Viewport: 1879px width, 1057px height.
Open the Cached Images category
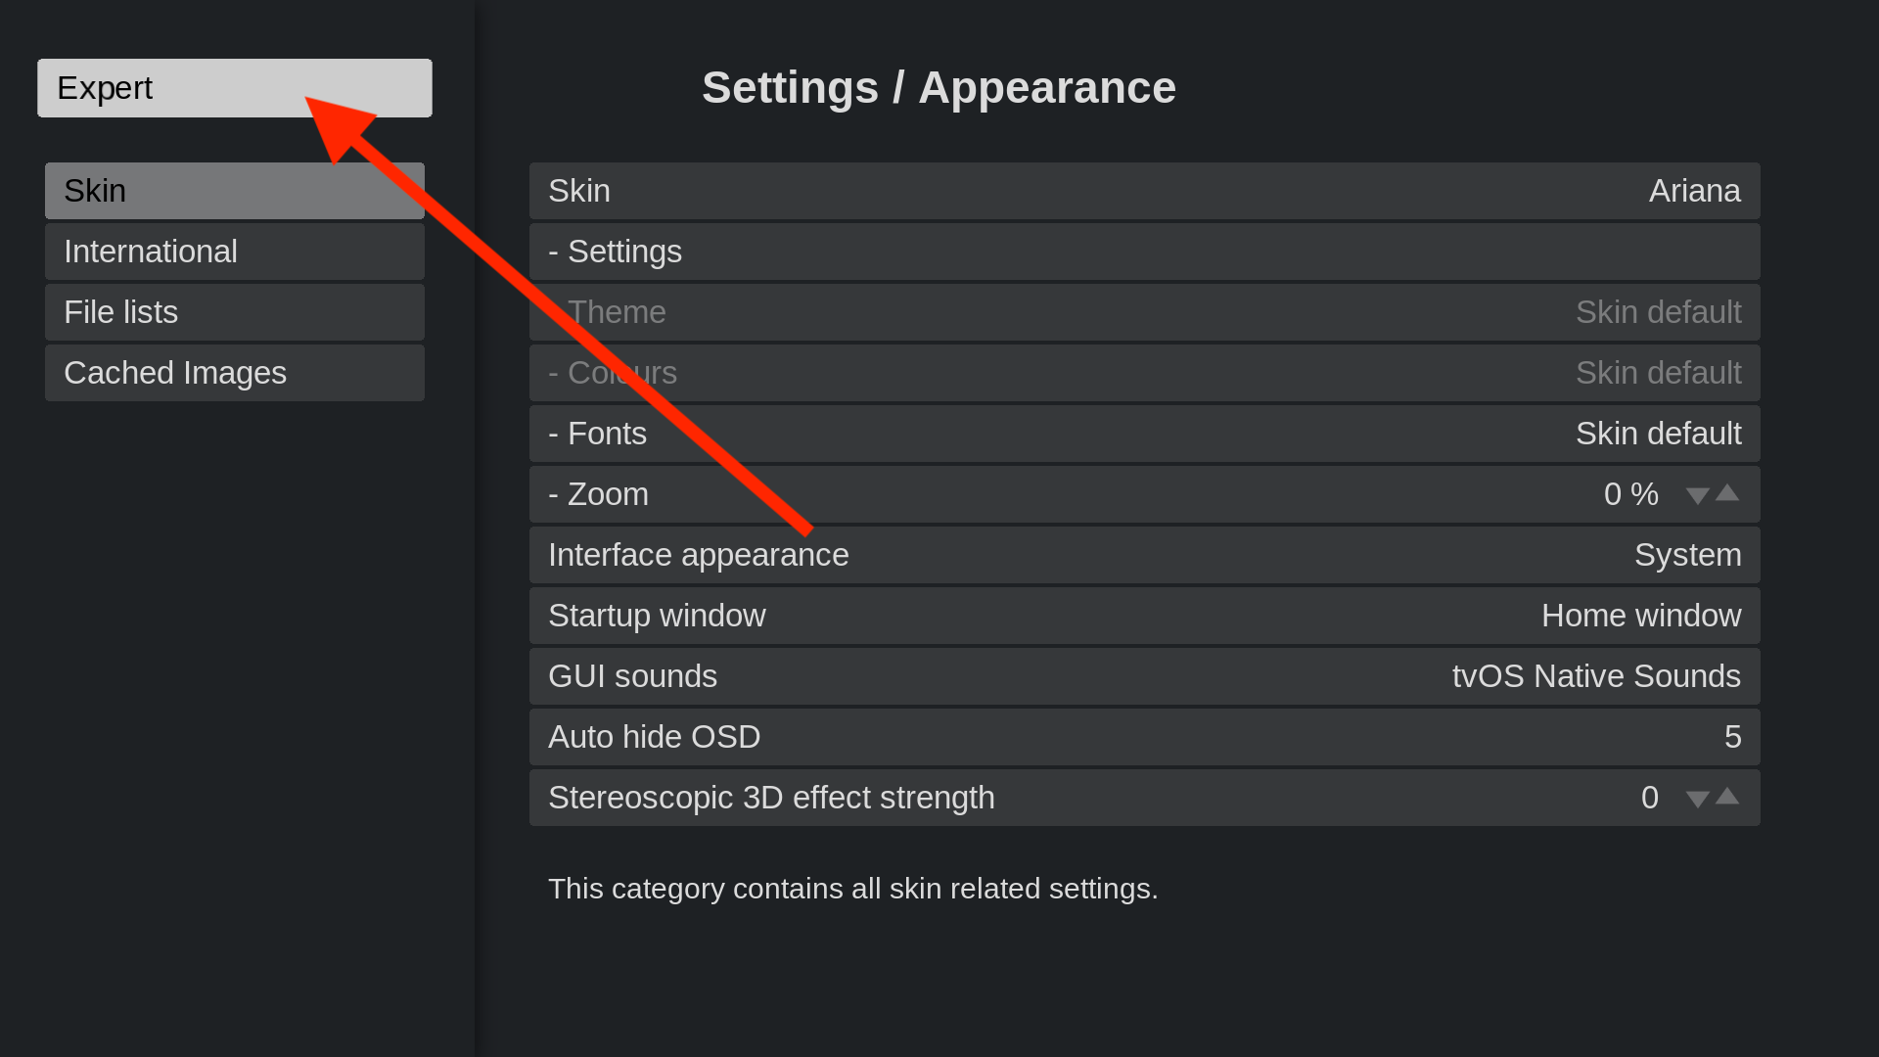point(234,373)
